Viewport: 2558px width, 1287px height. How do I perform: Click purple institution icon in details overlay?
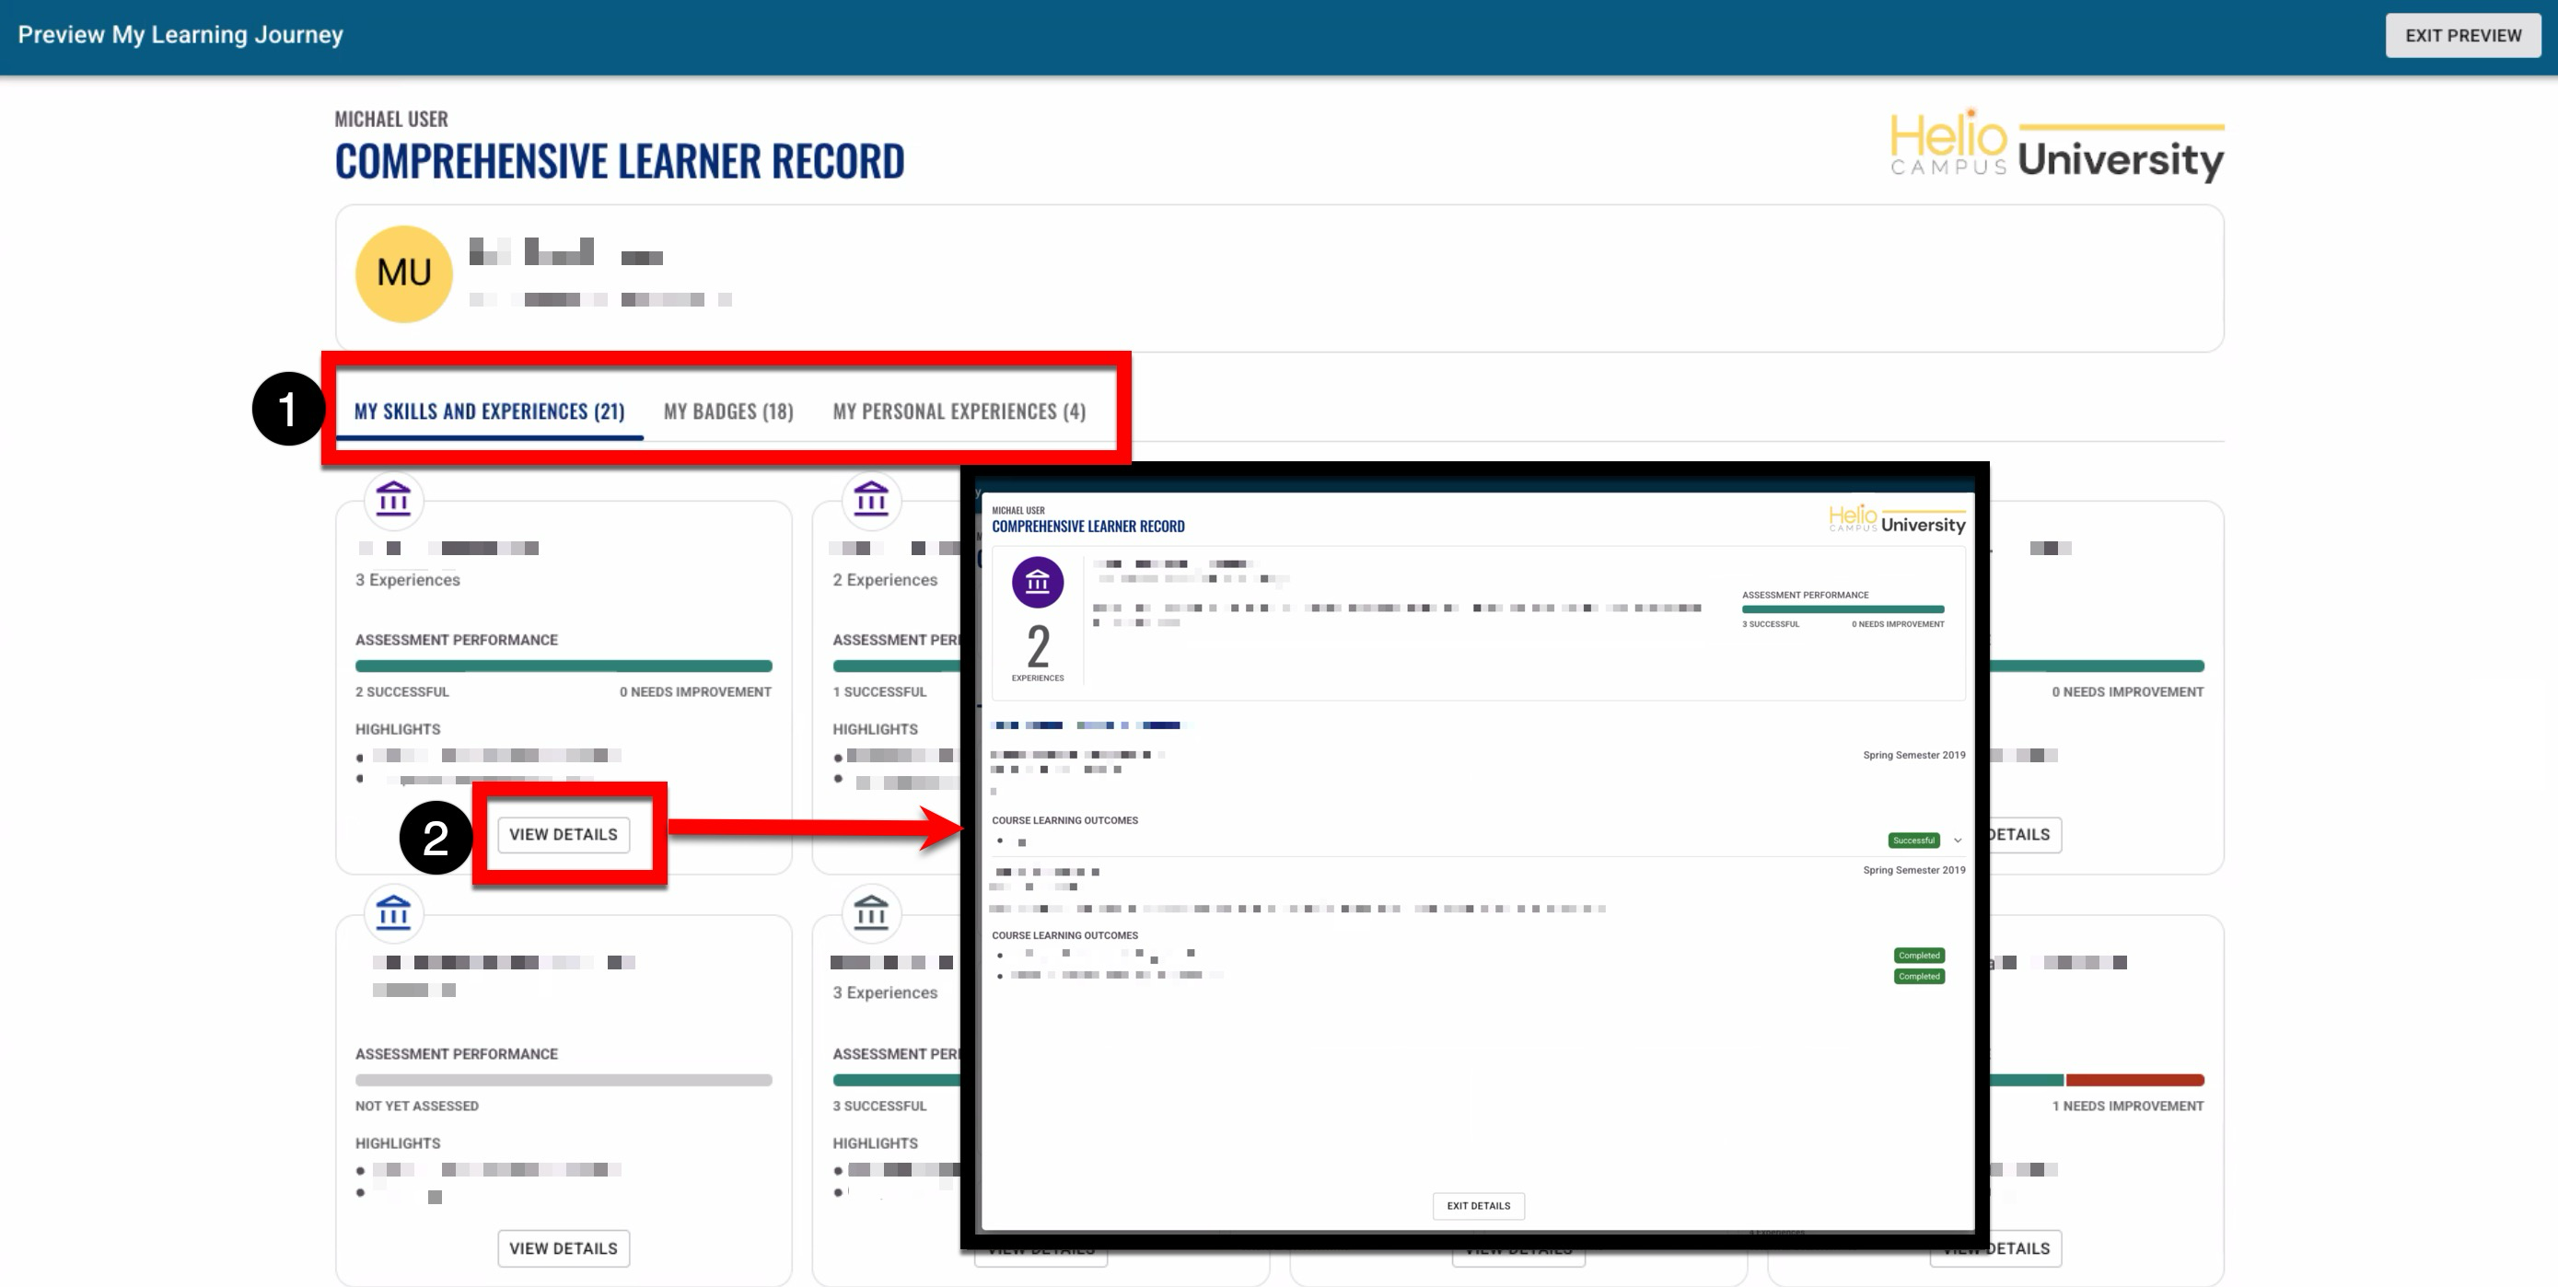[1037, 582]
